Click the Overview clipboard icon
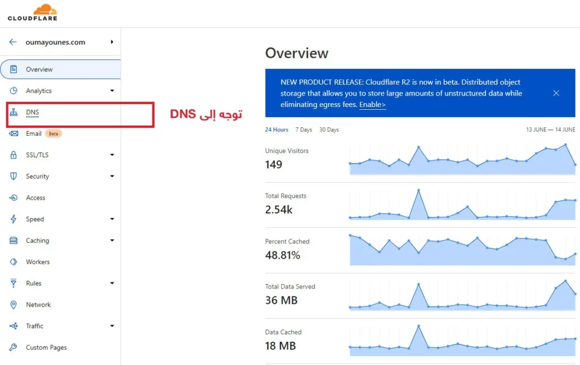This screenshot has height=365, width=580. pyautogui.click(x=14, y=69)
